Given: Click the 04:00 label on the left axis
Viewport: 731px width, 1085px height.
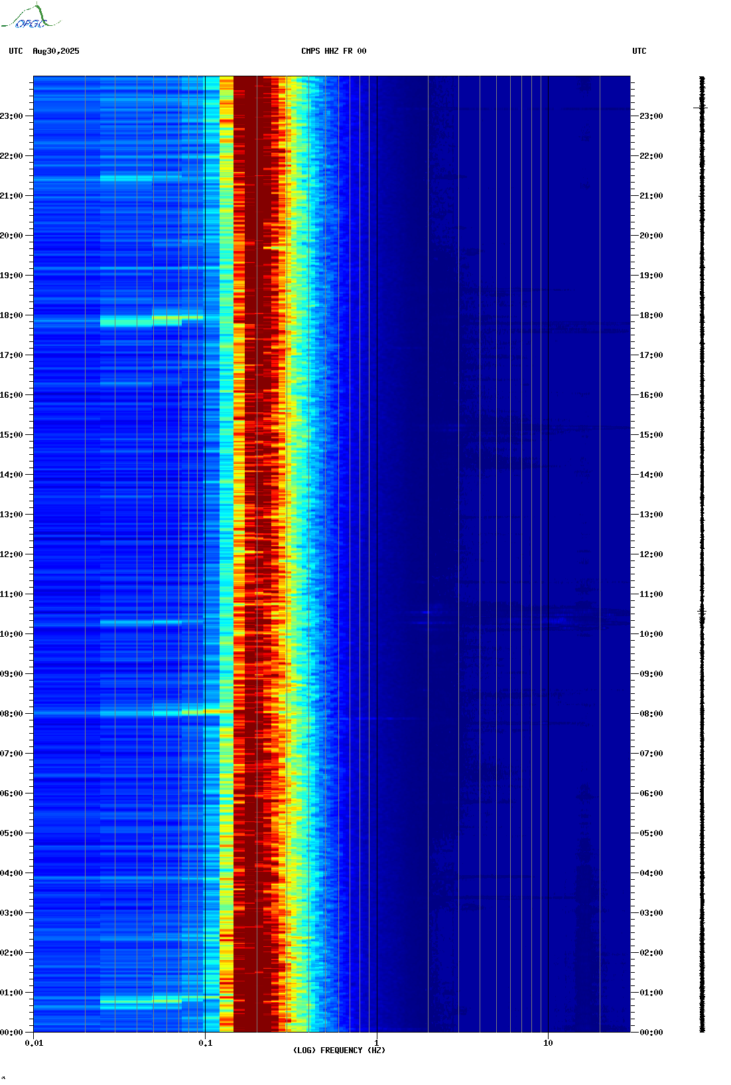Looking at the screenshot, I should tap(11, 873).
